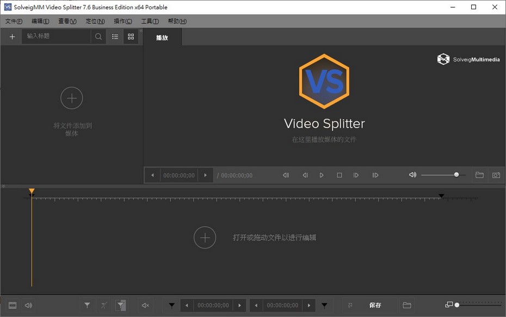Screen dimensions: 506x317
Task: Open the snapshot camera icon
Action: coord(496,175)
